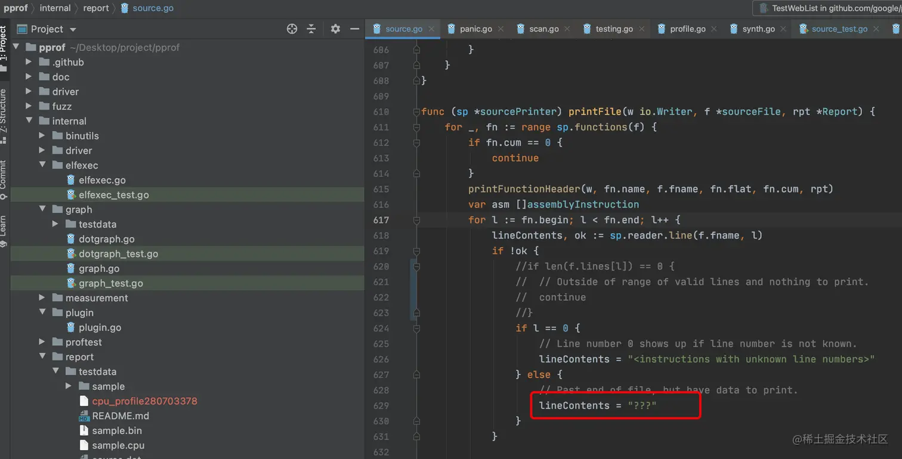This screenshot has width=902, height=459.
Task: Click the internal breadcrumb in the navigation bar
Action: (x=55, y=8)
